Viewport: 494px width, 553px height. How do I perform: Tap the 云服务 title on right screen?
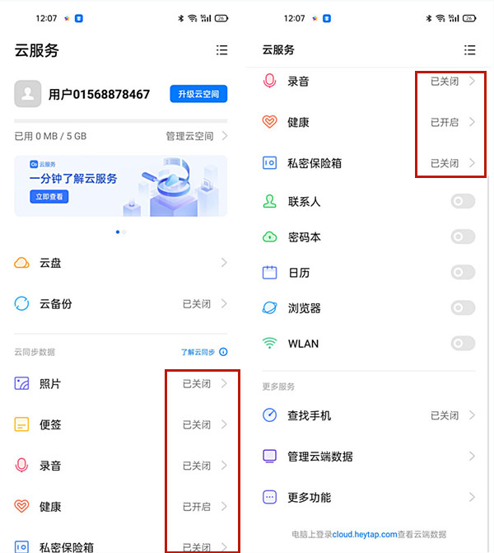pyautogui.click(x=278, y=49)
